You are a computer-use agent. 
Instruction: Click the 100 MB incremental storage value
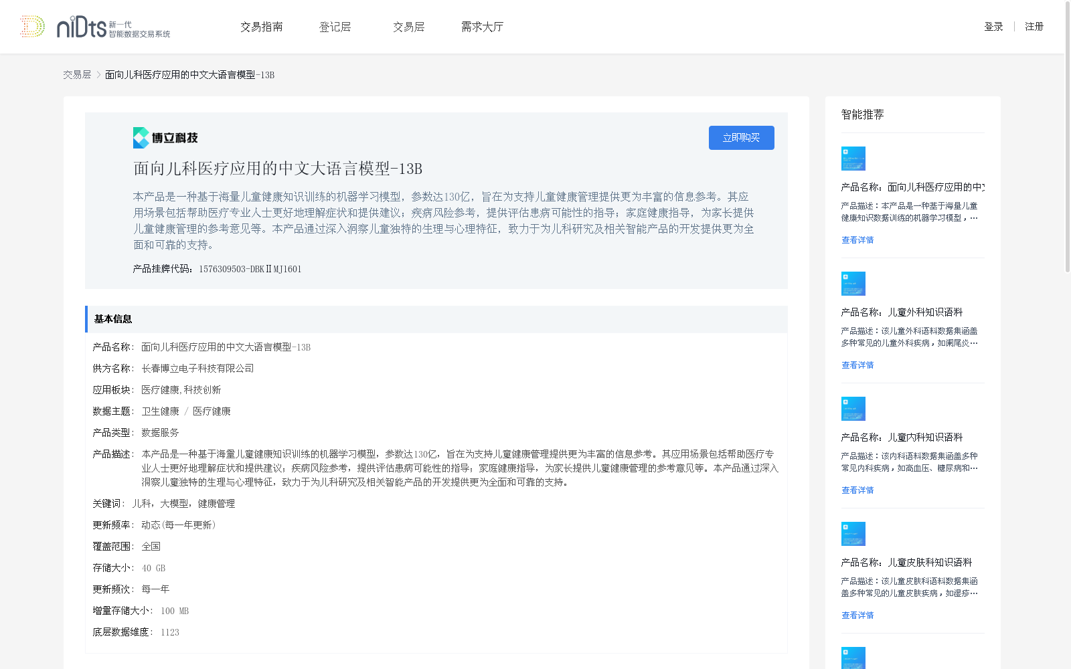pyautogui.click(x=175, y=611)
